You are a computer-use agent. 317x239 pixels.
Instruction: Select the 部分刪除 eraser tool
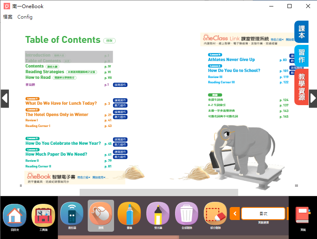click(x=216, y=214)
